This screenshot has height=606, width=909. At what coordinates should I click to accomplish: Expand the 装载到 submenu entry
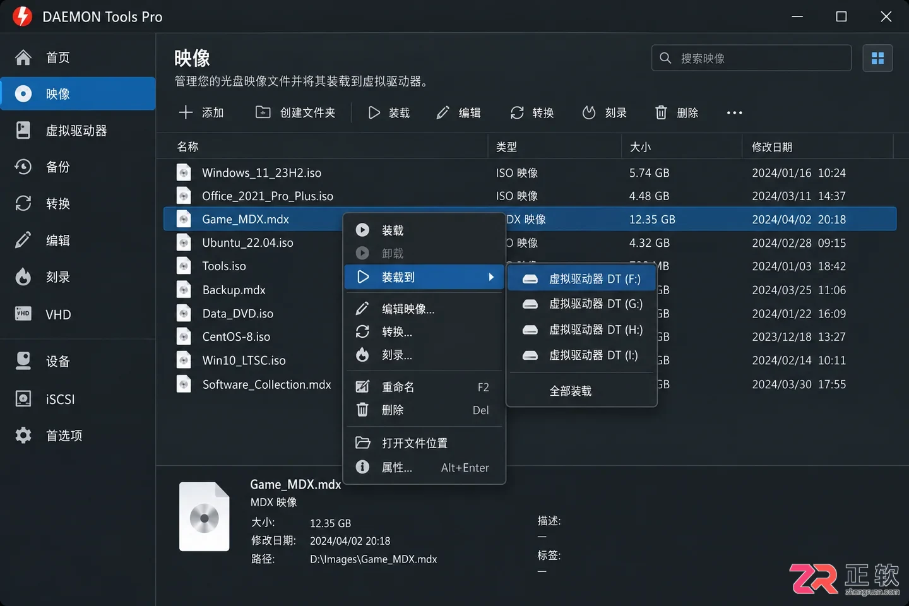tap(424, 277)
